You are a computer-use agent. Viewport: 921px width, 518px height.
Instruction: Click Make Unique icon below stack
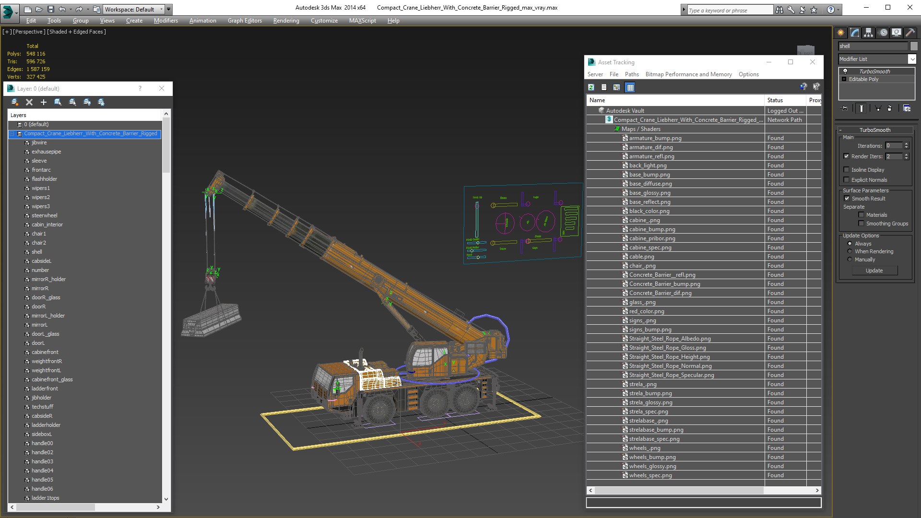click(878, 108)
